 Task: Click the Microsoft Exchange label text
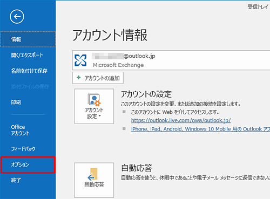click(x=118, y=65)
